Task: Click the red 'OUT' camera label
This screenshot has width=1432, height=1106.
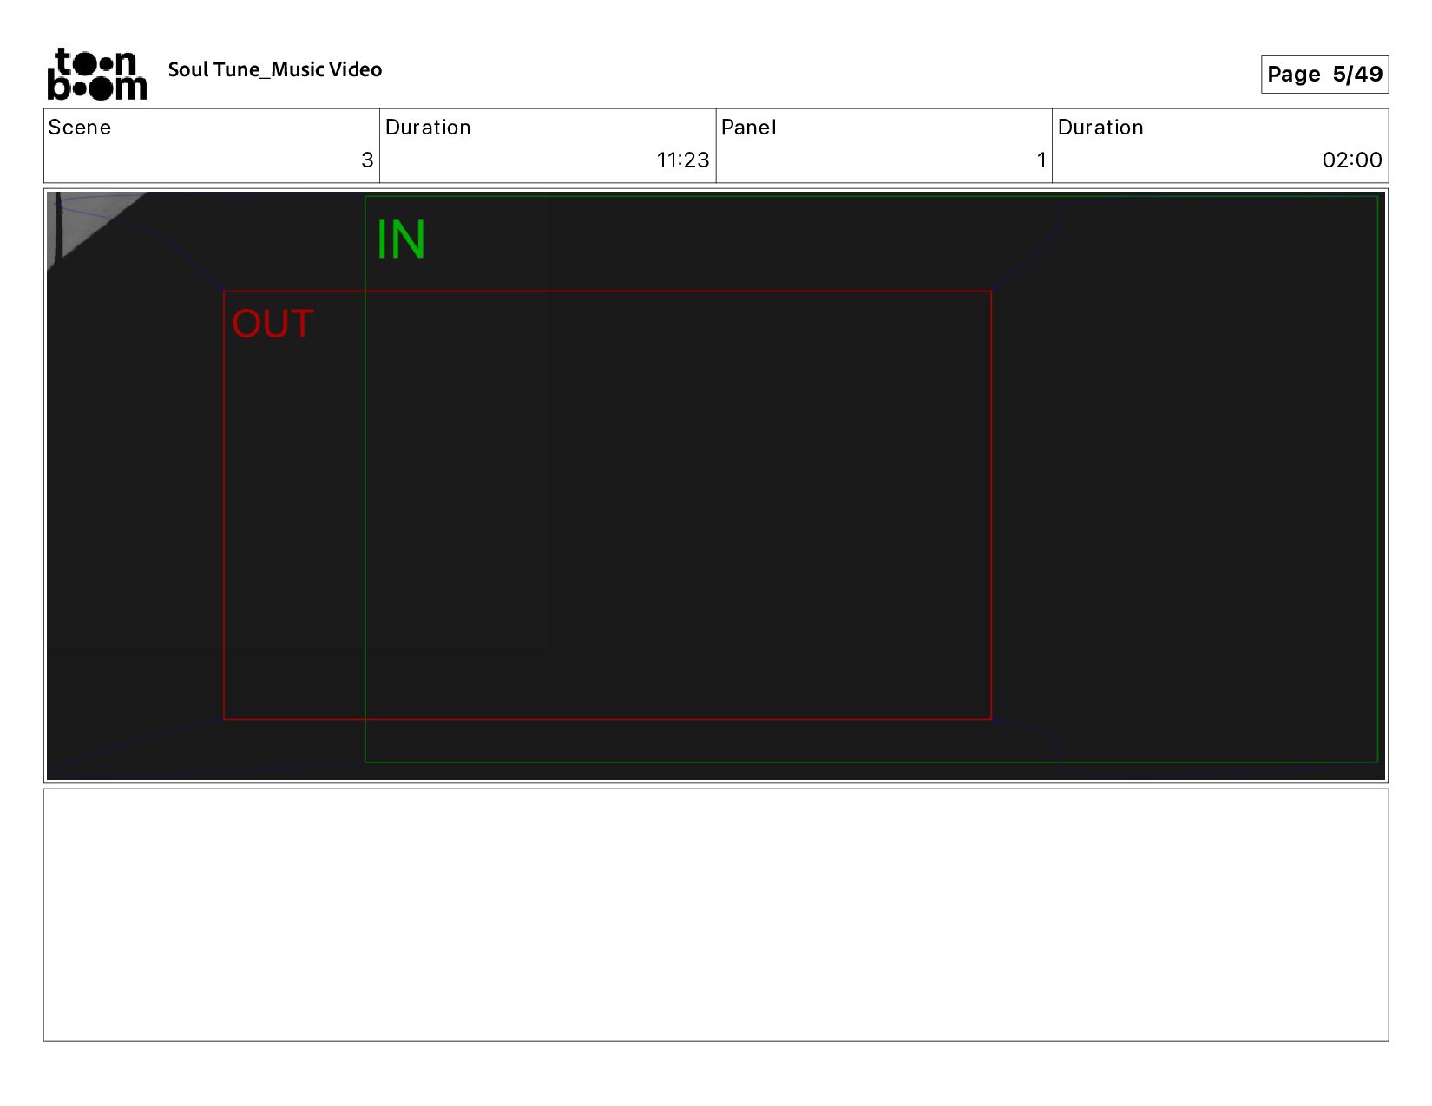Action: pyautogui.click(x=273, y=324)
